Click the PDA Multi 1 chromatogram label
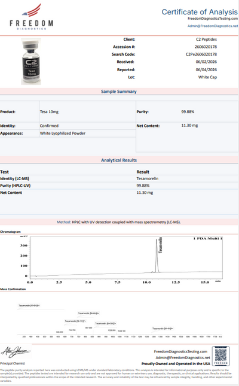239x386 pixels. point(208,239)
